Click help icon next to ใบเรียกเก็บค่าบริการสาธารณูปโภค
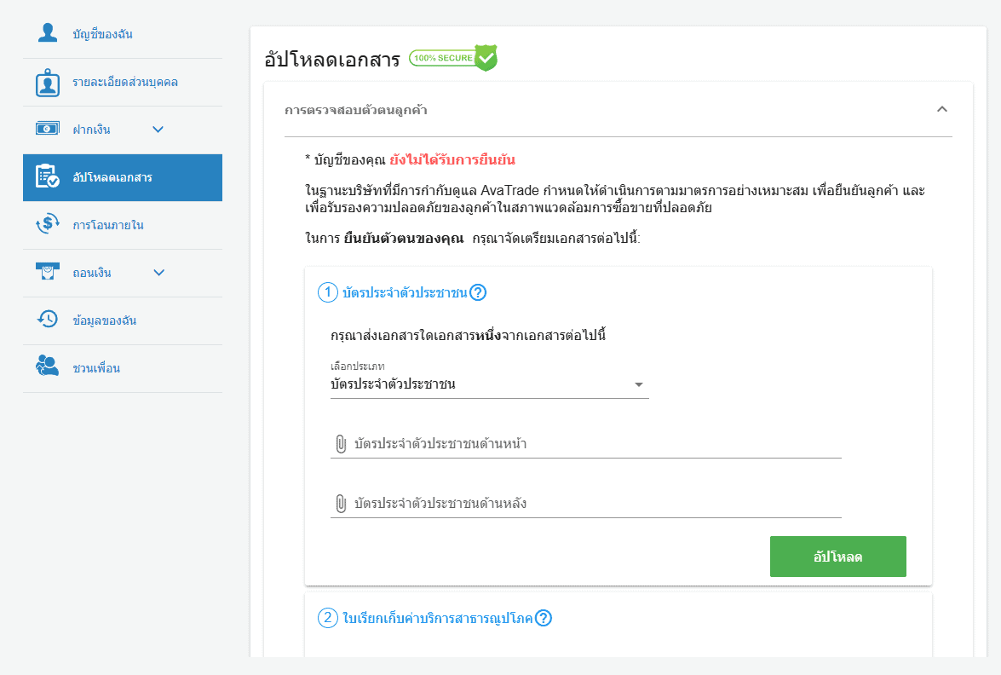 point(544,618)
